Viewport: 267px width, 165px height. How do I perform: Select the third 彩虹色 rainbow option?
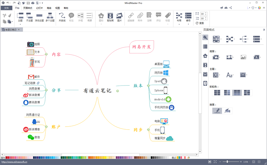pos(237,93)
